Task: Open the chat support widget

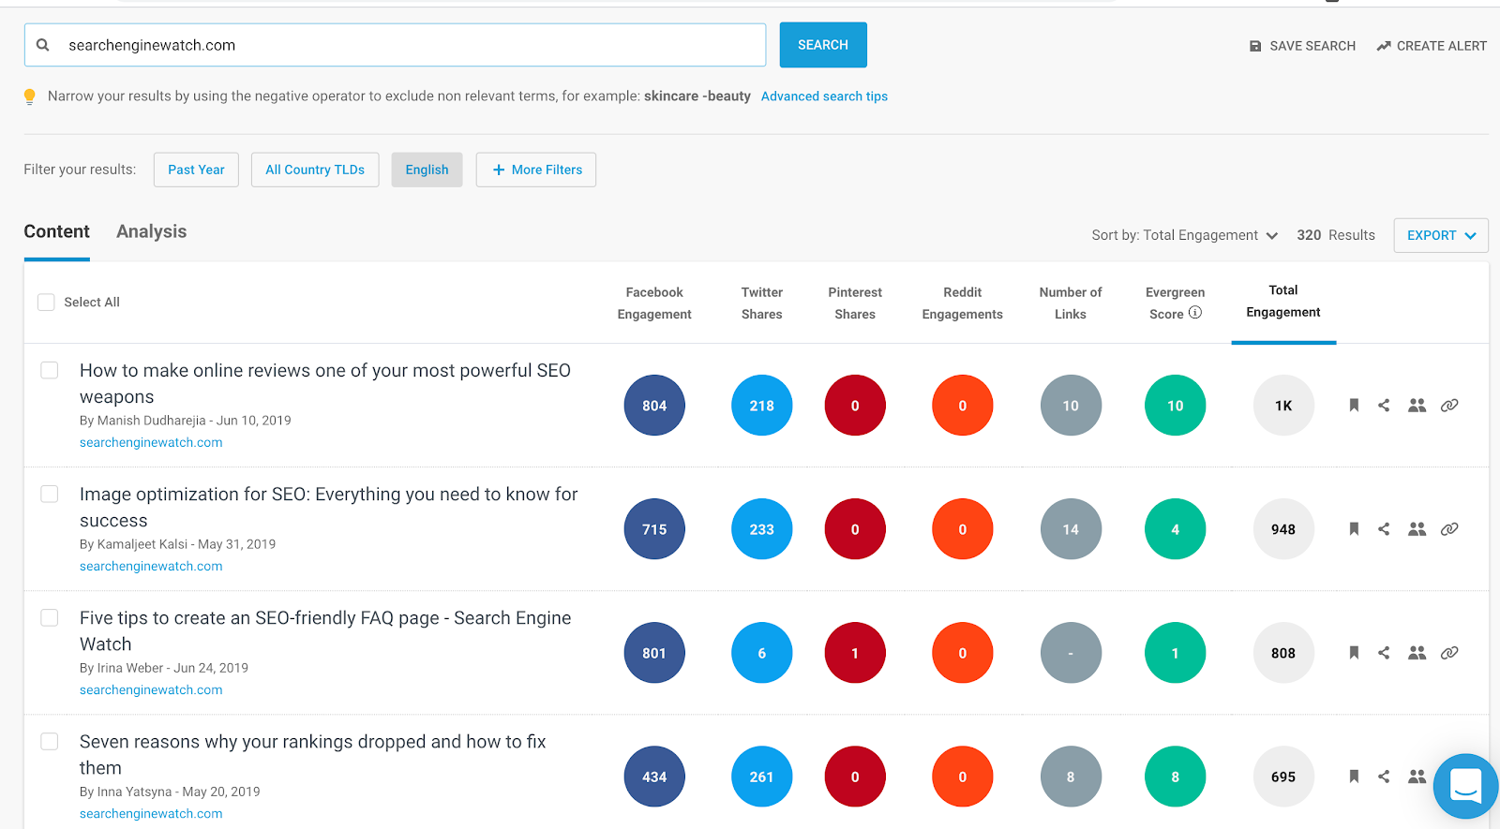Action: pos(1466,786)
